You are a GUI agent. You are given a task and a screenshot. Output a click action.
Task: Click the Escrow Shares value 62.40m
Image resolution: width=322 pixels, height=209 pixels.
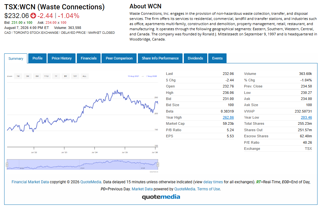(306, 136)
